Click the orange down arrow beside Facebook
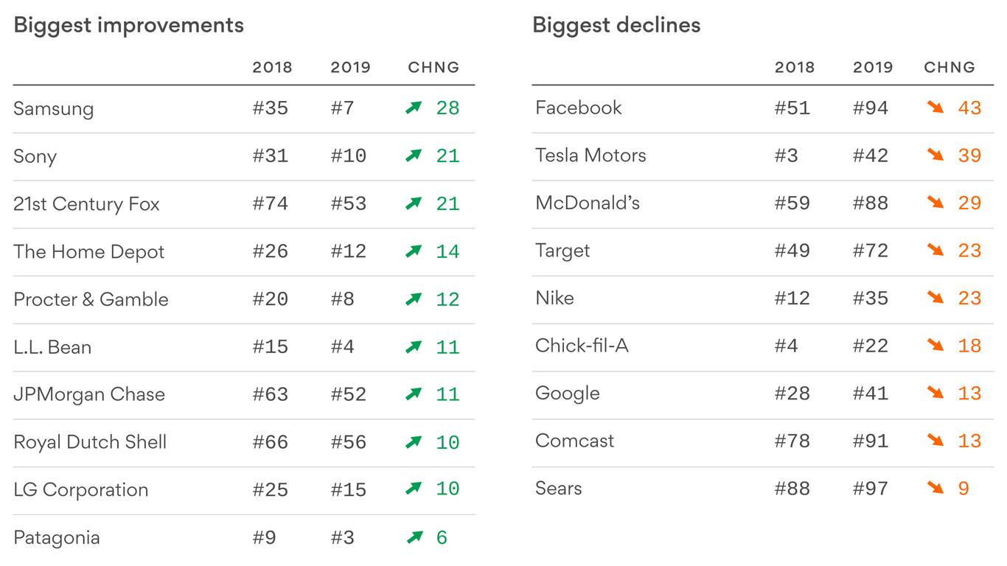 click(935, 108)
